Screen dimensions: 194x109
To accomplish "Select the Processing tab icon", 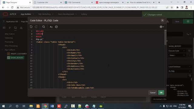I will 15,28.
